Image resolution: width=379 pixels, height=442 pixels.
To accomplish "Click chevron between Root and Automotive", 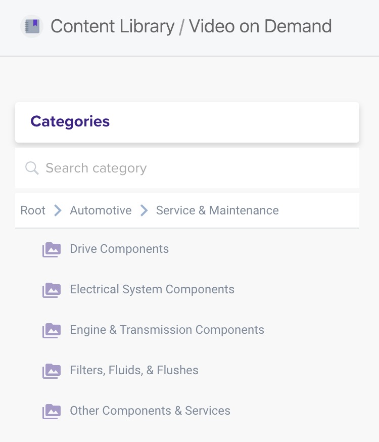I will [58, 210].
